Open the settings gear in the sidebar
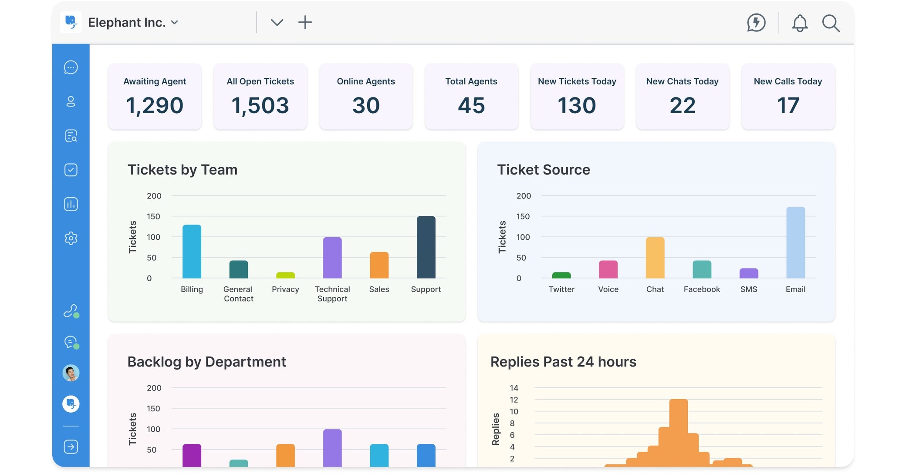906x474 pixels. [x=71, y=238]
